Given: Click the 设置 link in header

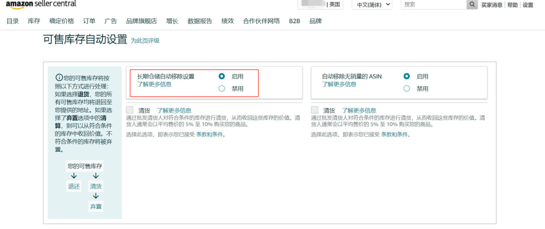Looking at the screenshot, I should point(528,5).
